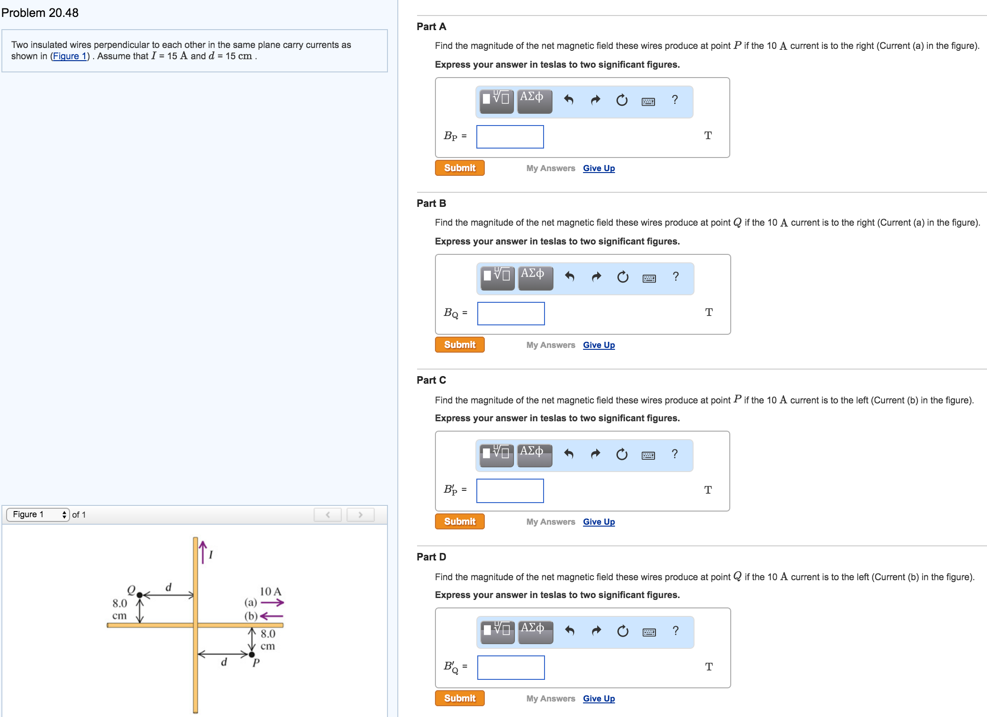The width and height of the screenshot is (987, 717).
Task: Undo last entry in Part B toolbar
Action: click(569, 276)
